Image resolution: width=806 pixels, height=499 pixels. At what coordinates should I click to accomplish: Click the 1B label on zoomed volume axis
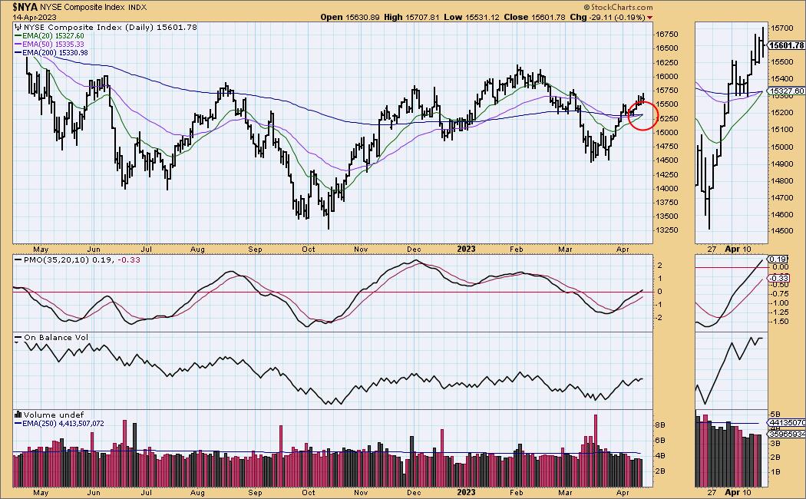coord(775,472)
